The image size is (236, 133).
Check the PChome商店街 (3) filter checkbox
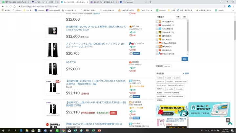(x=157, y=43)
